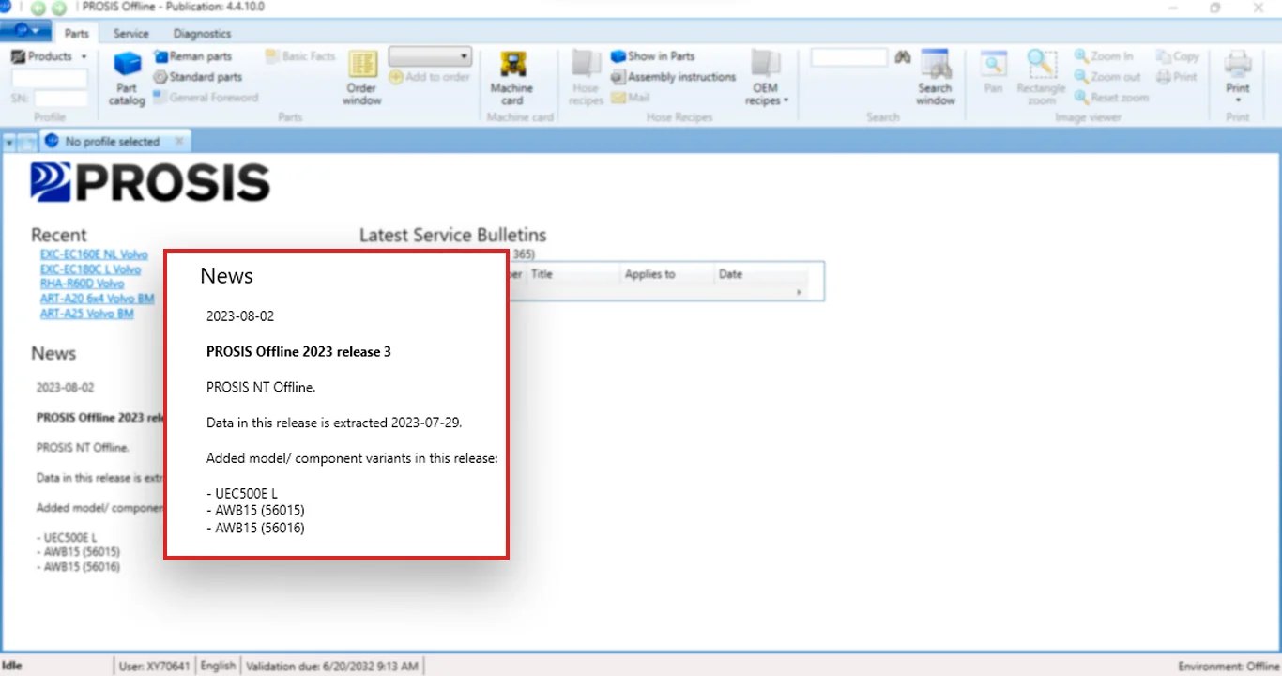Click the Profile input field under Products
The height and width of the screenshot is (676, 1282).
coord(49,79)
